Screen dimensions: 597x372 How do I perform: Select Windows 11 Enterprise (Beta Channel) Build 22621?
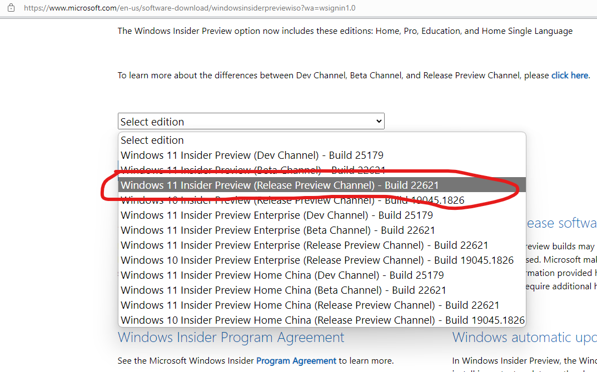click(322, 230)
